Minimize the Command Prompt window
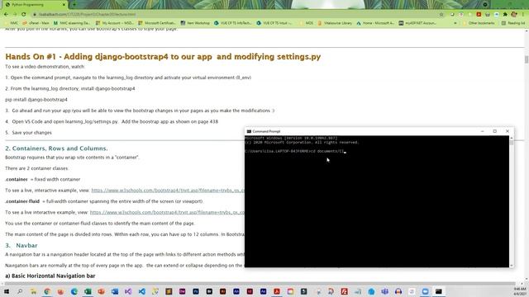This screenshot has height=297, width=529. [x=483, y=131]
